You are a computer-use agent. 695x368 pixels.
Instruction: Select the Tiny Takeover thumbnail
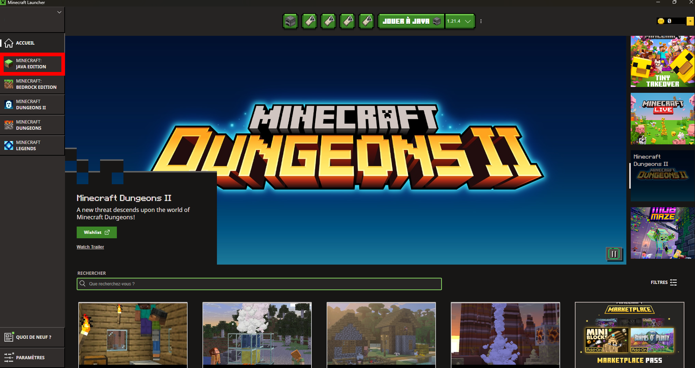tap(662, 61)
